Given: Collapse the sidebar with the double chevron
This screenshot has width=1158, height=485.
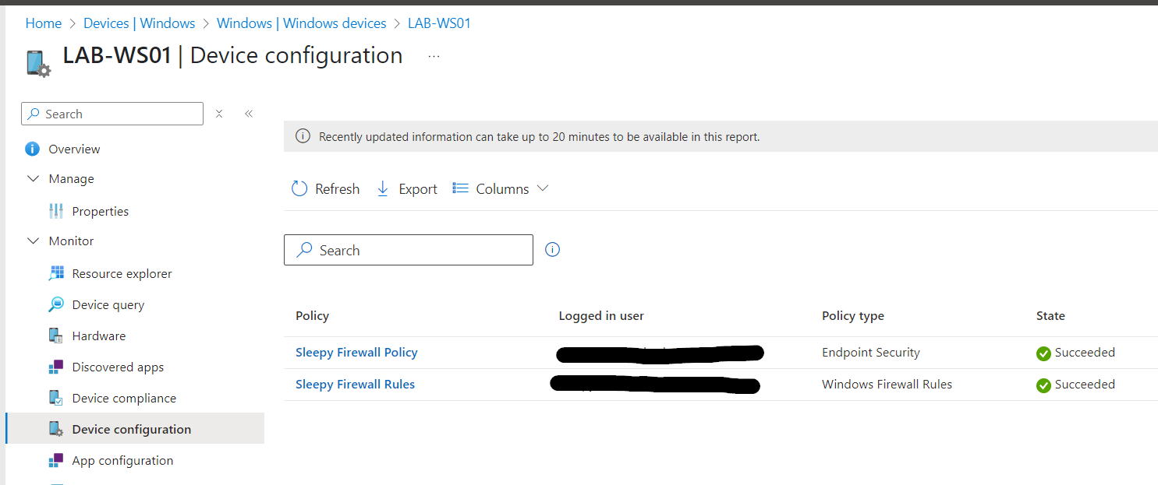Looking at the screenshot, I should pos(249,113).
